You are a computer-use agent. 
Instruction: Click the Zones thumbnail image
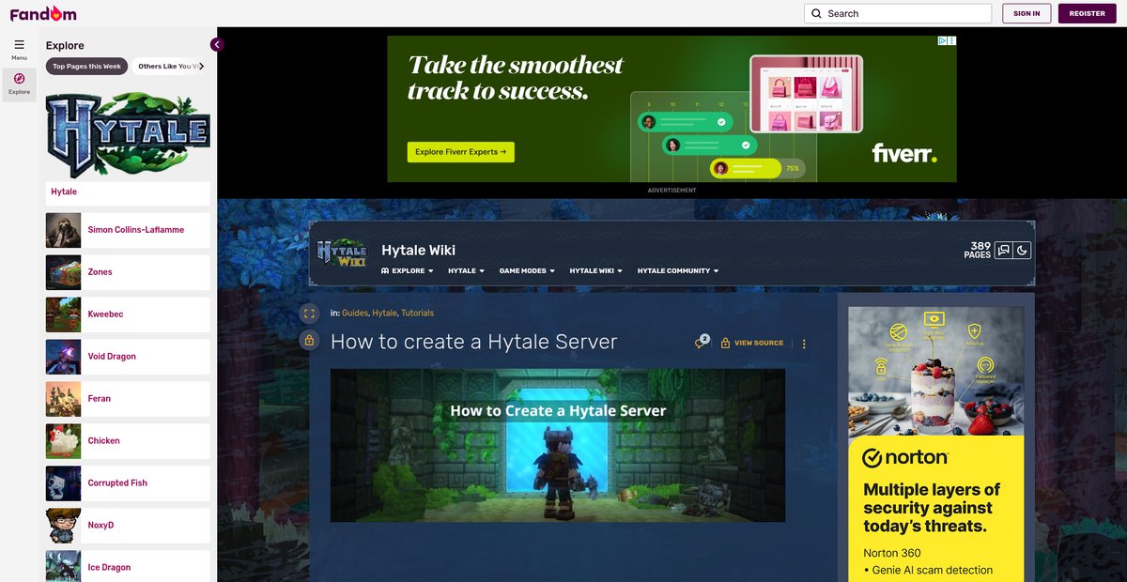click(64, 272)
